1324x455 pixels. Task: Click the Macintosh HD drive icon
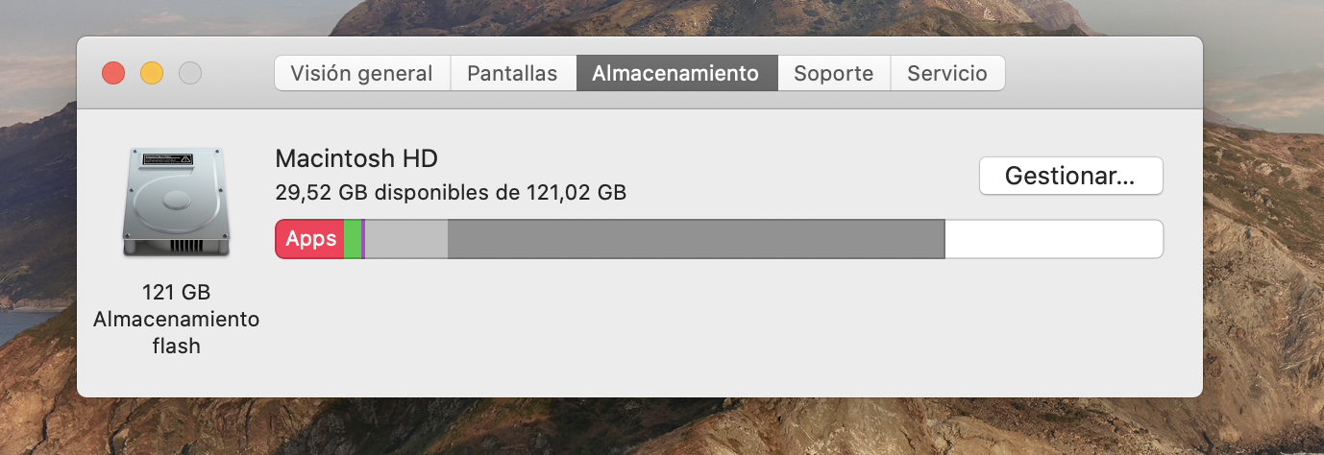click(x=176, y=203)
